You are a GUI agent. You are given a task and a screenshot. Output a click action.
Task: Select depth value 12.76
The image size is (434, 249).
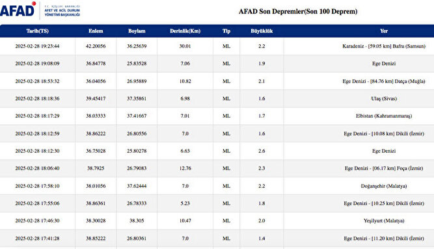point(185,168)
